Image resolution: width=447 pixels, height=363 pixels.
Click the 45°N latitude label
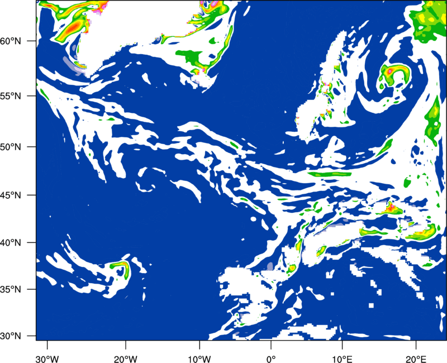(11, 195)
